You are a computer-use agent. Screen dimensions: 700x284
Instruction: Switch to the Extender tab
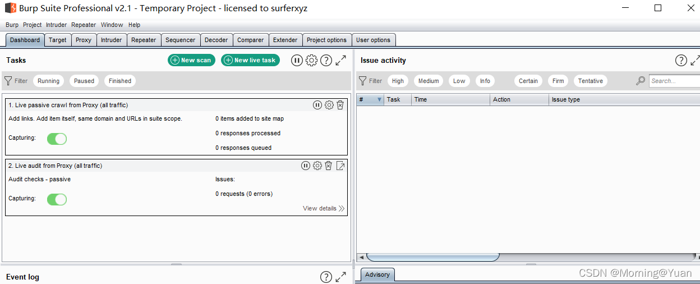pyautogui.click(x=285, y=40)
